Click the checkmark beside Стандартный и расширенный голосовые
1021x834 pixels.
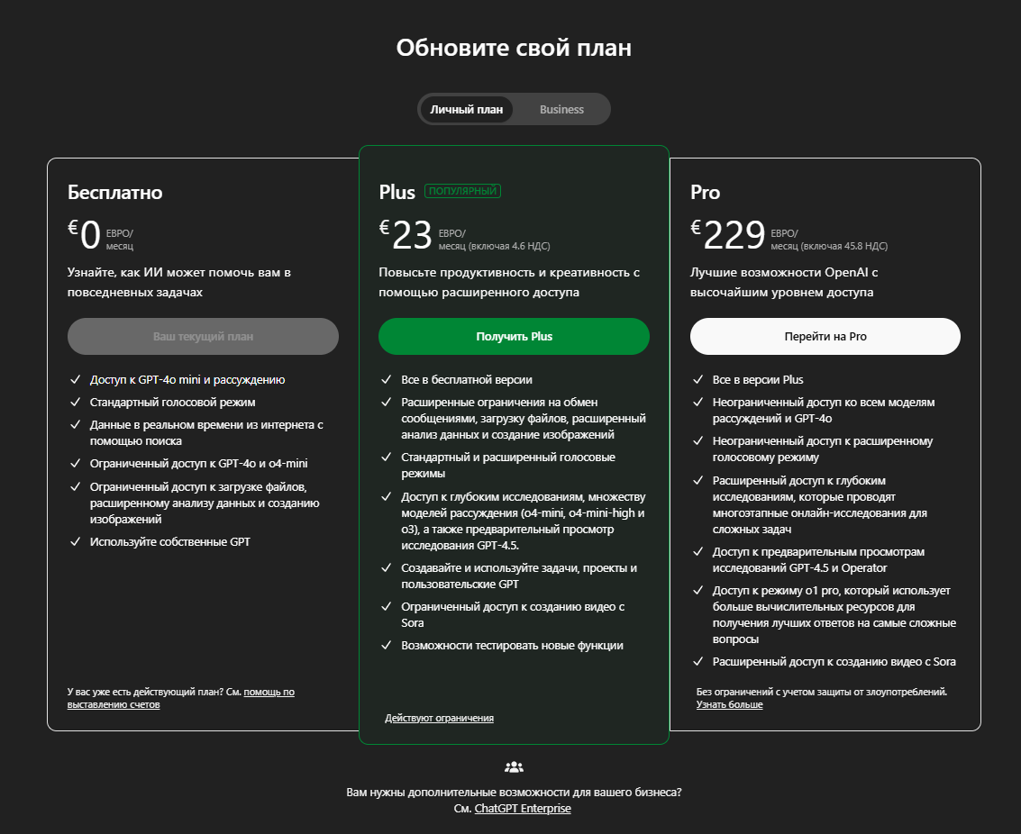387,457
